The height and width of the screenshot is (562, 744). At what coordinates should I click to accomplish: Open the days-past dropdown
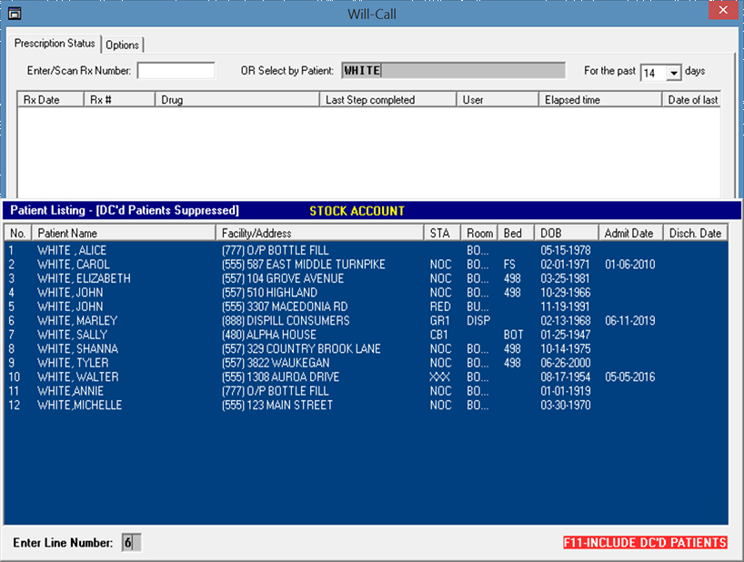click(x=673, y=73)
